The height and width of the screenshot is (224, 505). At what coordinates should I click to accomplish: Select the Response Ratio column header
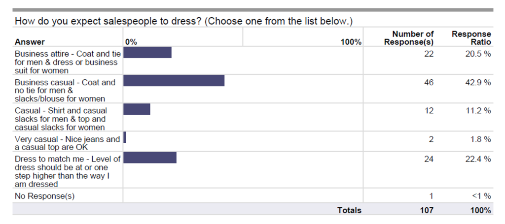tap(471, 38)
